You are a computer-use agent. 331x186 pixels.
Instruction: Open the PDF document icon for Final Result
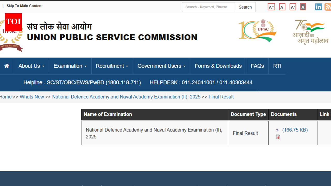pyautogui.click(x=278, y=137)
